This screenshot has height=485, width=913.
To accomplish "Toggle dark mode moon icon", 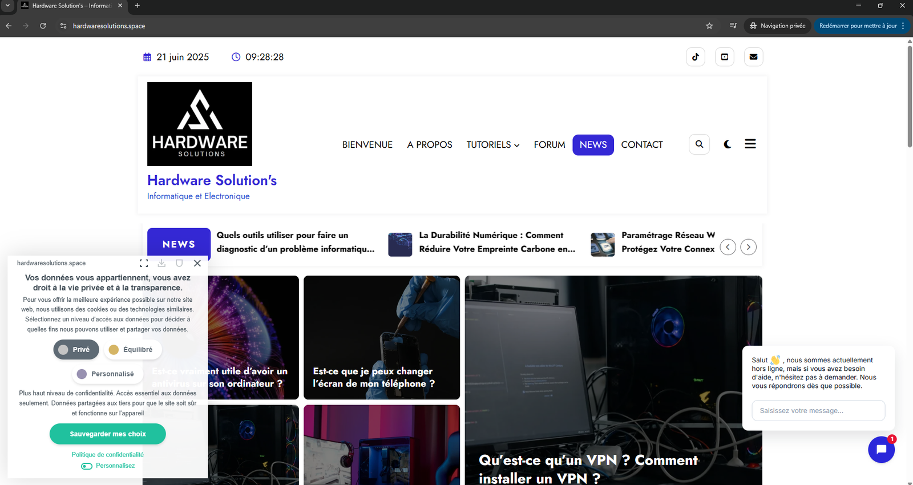I will tap(727, 144).
